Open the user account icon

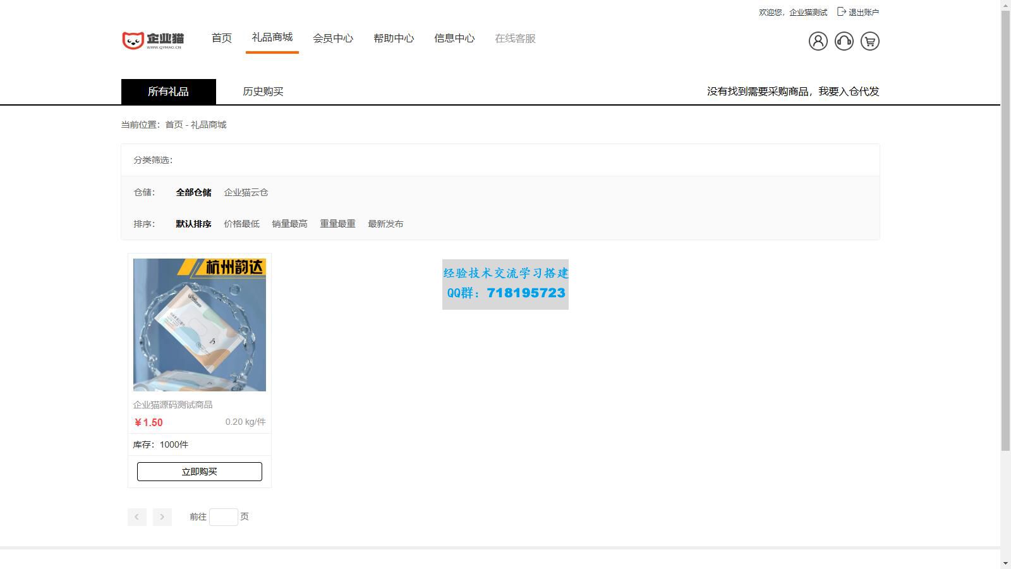[818, 41]
